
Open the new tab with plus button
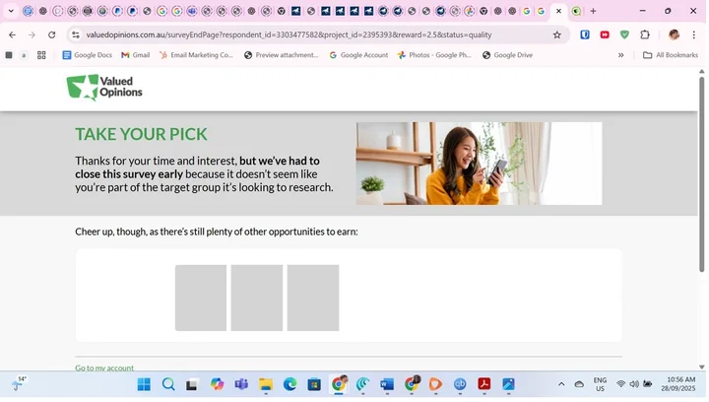tap(593, 11)
